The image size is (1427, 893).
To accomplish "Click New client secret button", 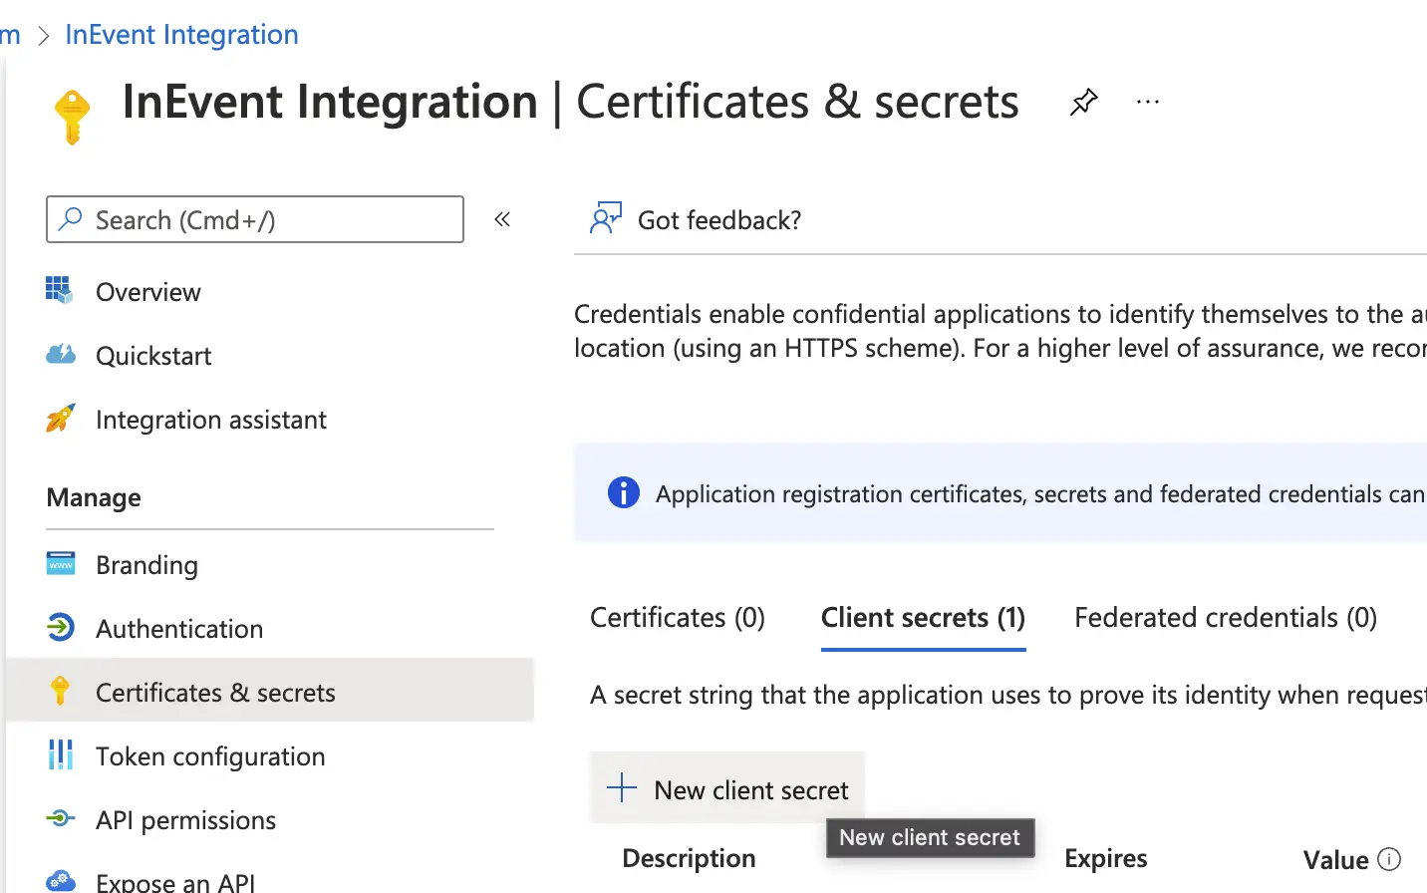I will tap(727, 788).
